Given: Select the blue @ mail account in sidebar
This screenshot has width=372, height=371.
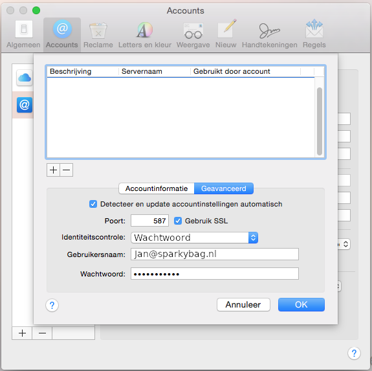Looking at the screenshot, I should 25,105.
